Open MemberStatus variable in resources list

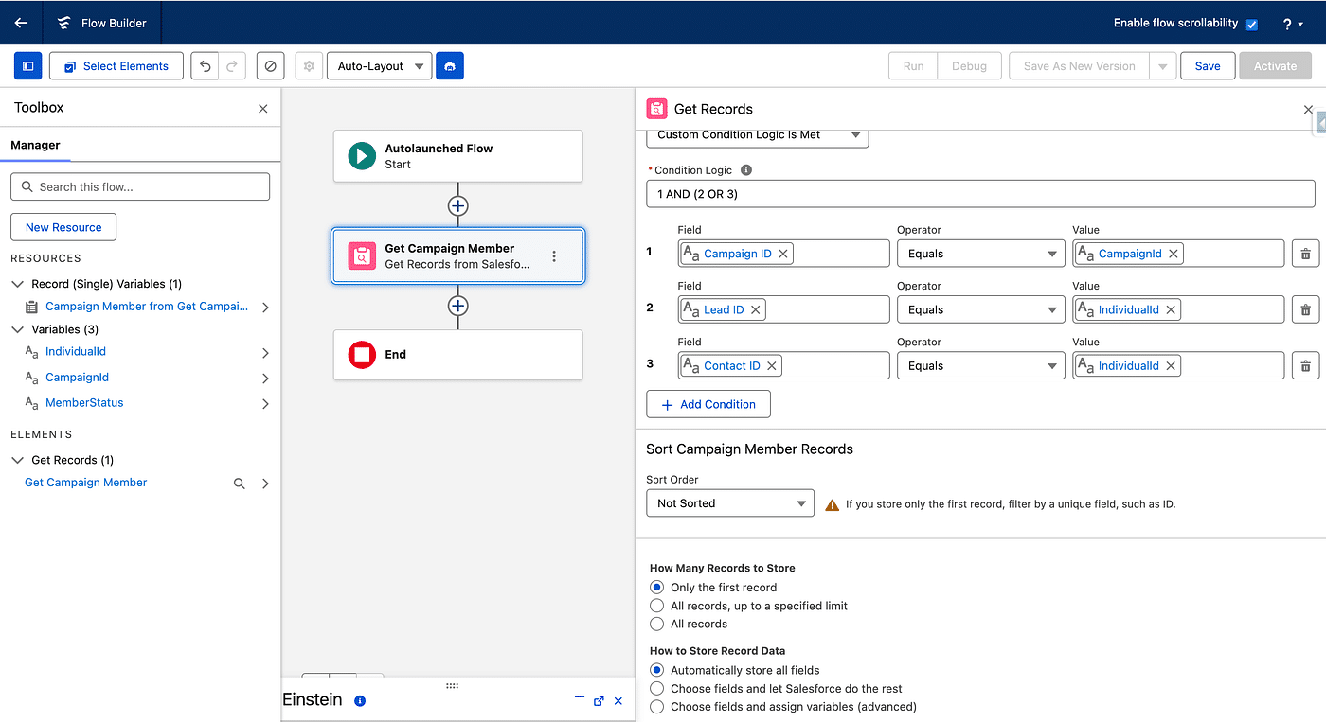(x=84, y=403)
